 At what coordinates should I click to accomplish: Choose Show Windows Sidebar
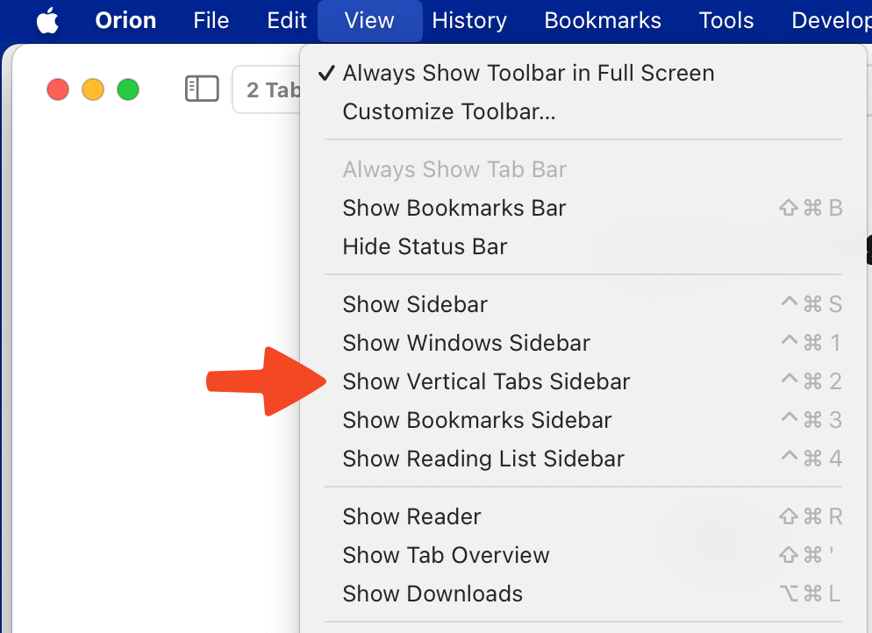[583, 343]
